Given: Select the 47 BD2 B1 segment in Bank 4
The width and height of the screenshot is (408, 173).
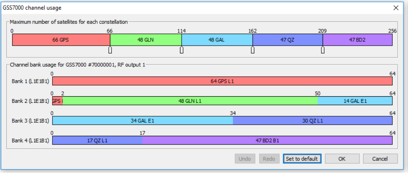Looking at the screenshot, I should (267, 140).
